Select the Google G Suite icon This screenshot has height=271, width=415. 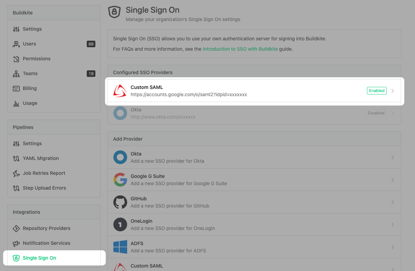[x=120, y=180]
